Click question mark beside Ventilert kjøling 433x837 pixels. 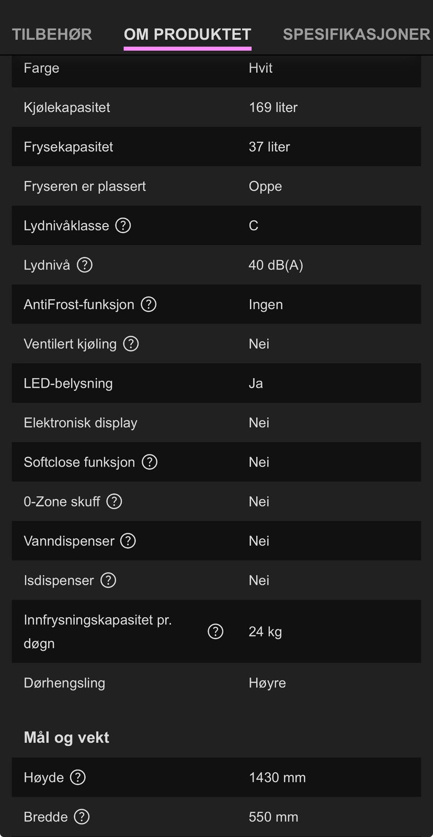131,344
